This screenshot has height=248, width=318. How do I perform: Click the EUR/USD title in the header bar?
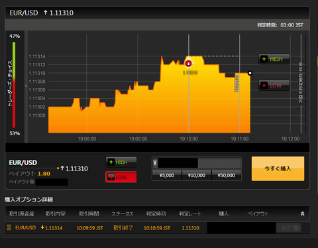click(x=24, y=13)
